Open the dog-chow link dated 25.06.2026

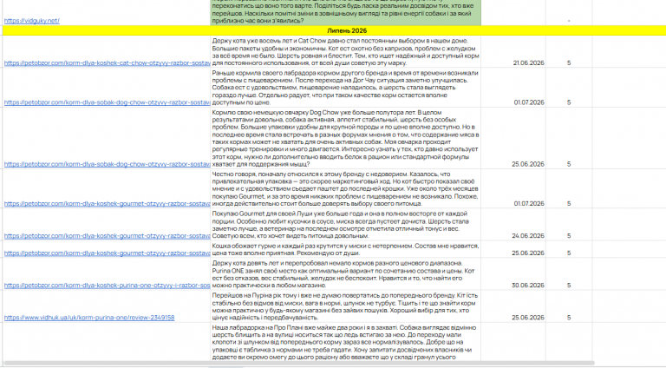(107, 164)
